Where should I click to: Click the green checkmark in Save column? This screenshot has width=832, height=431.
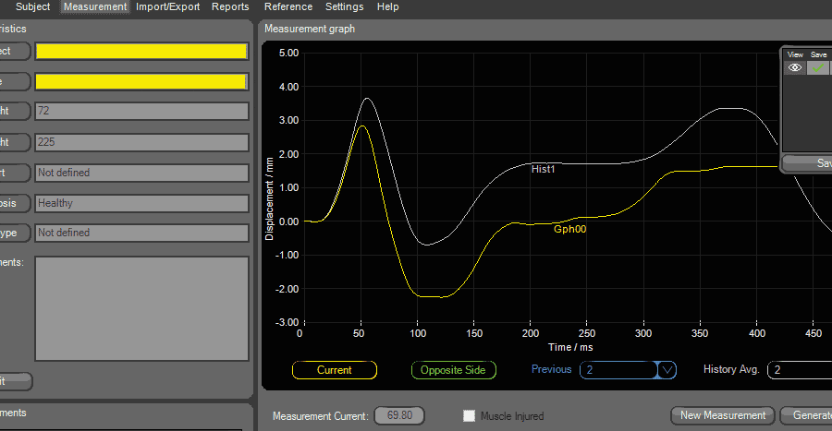818,67
